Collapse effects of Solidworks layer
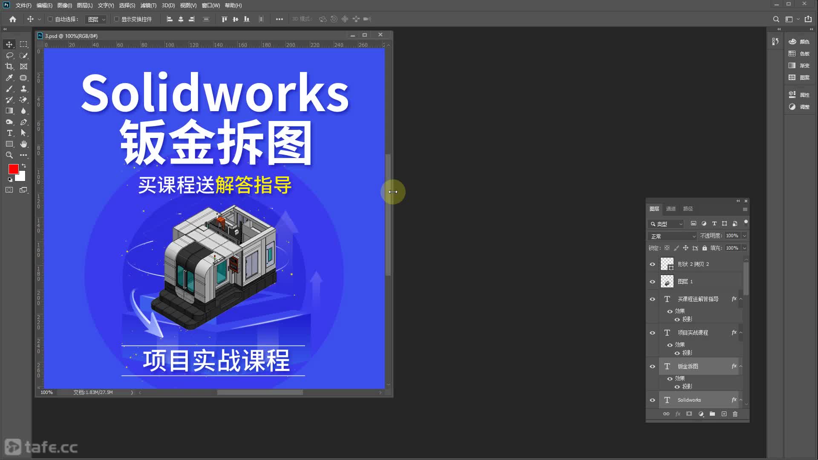Screen dimensions: 818x460 (741, 400)
